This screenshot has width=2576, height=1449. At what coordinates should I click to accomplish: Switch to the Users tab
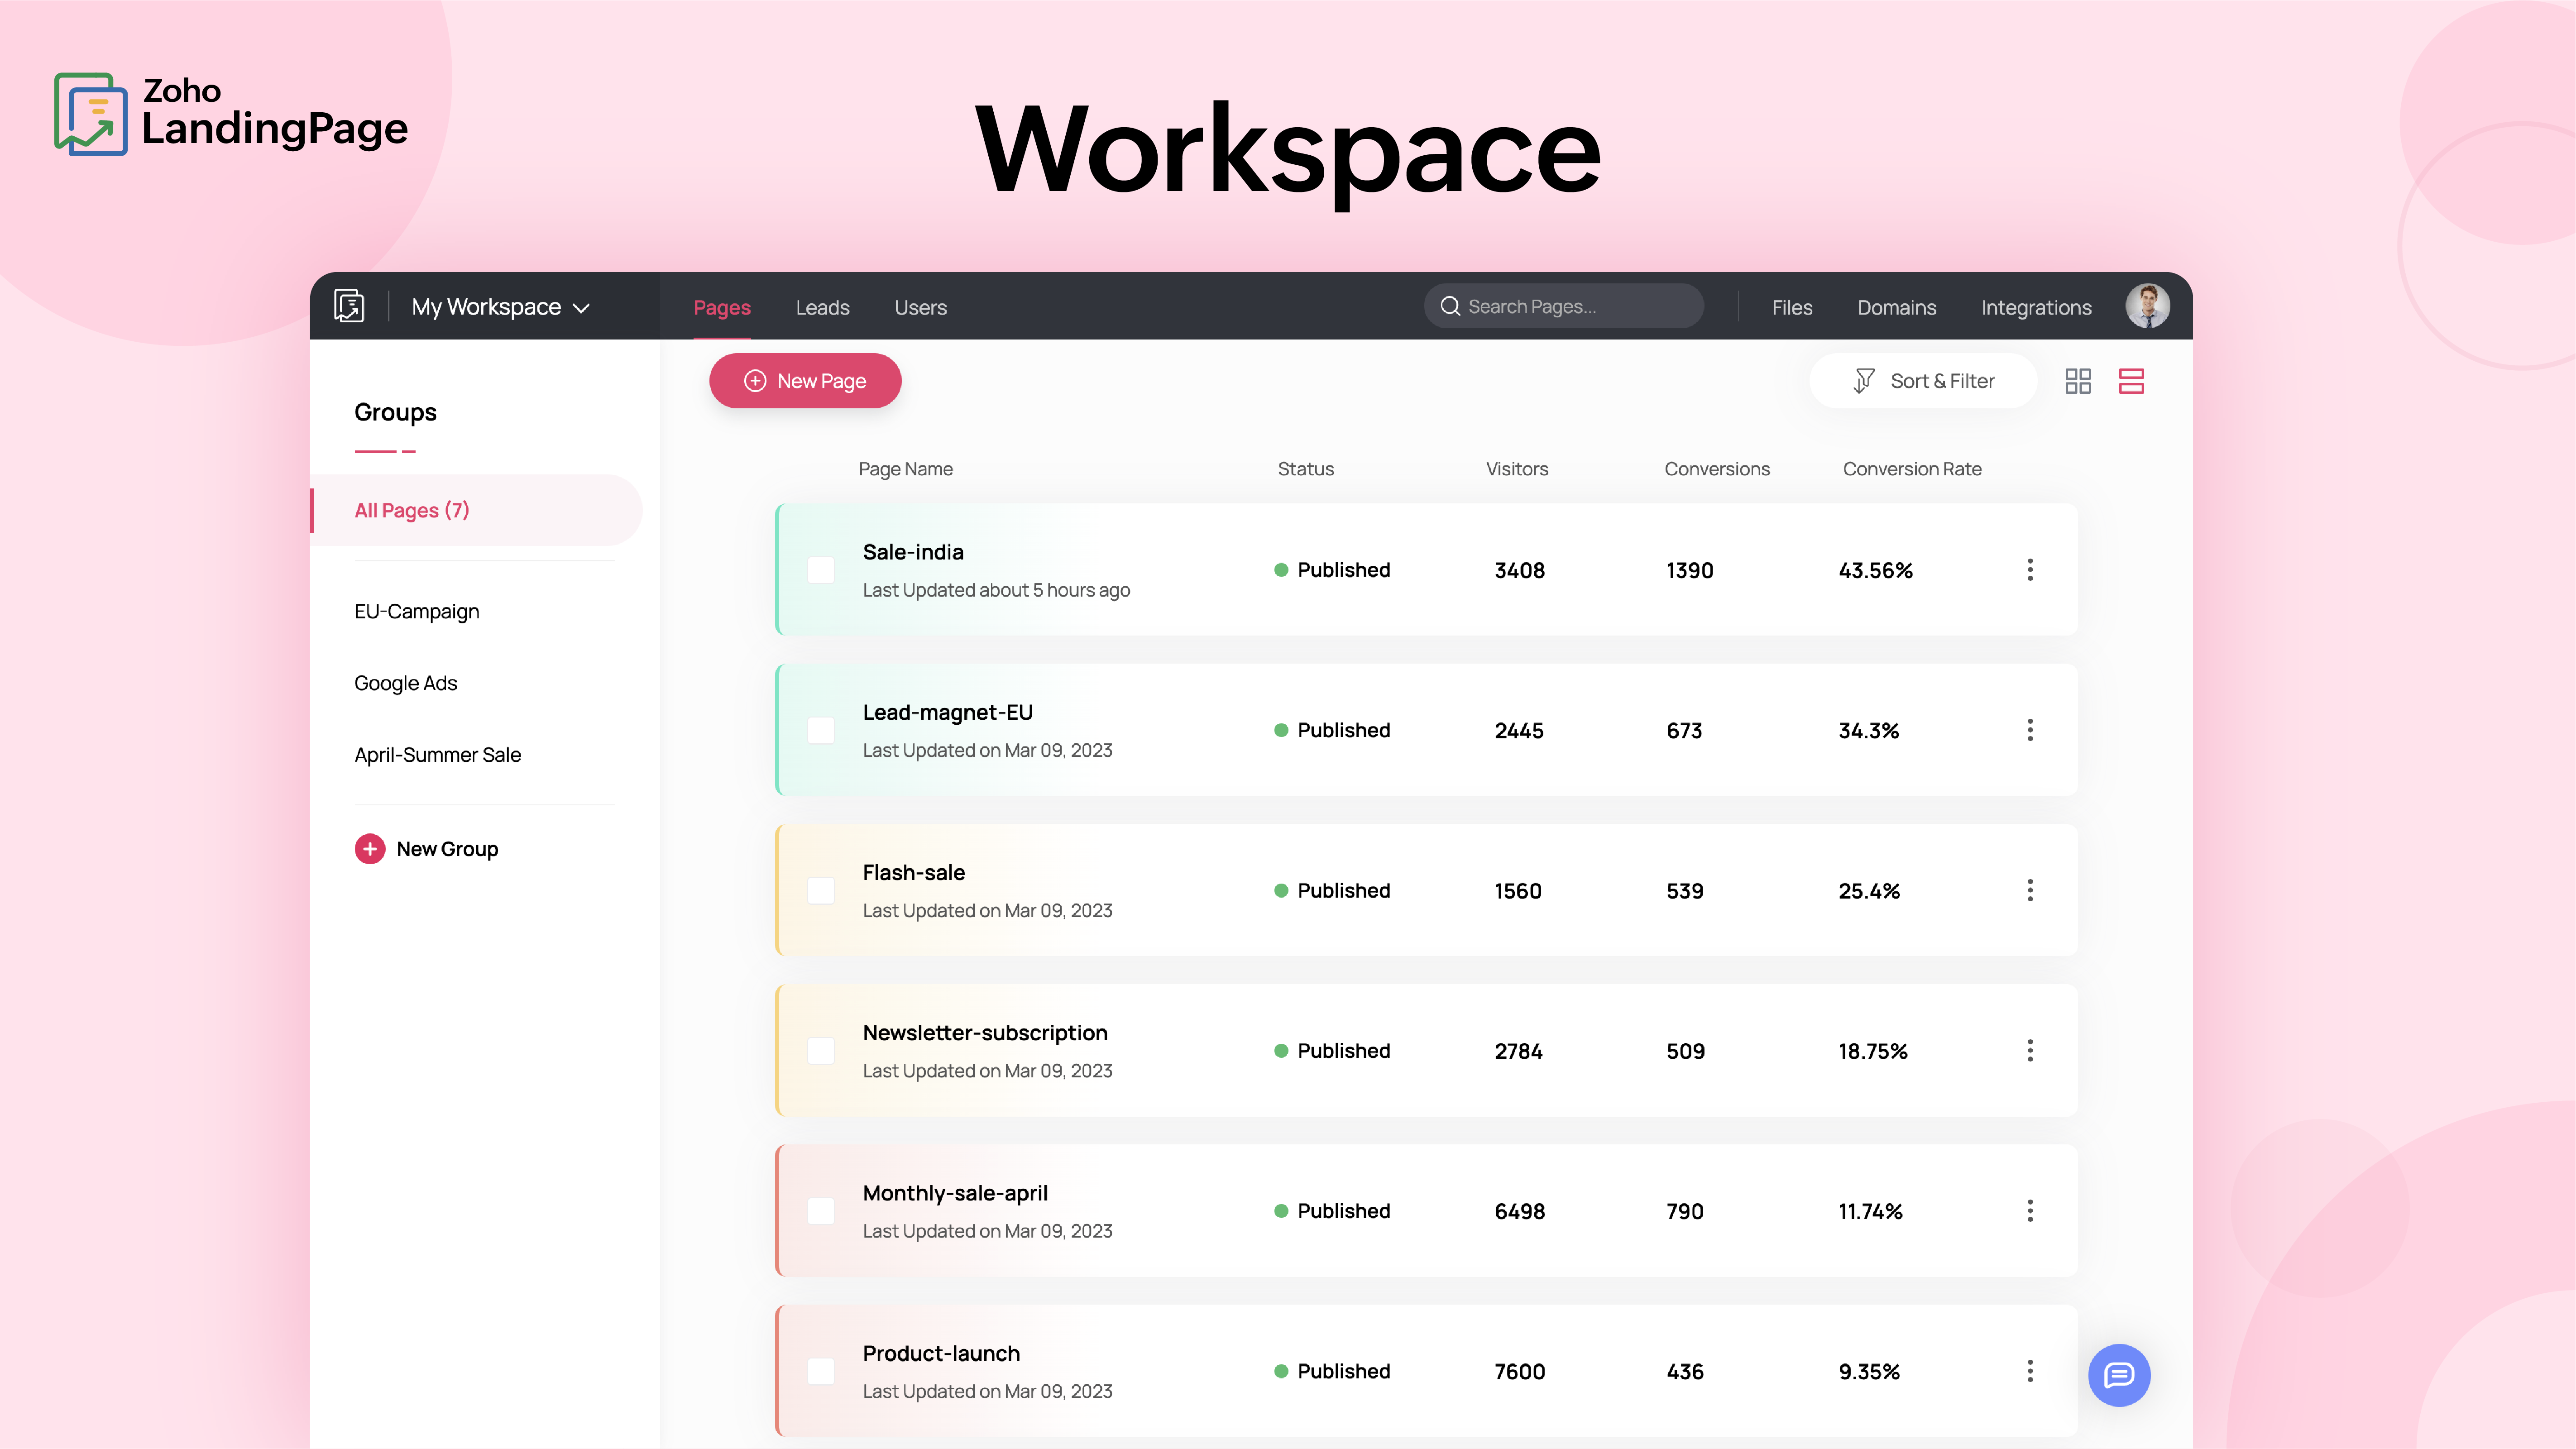[920, 307]
